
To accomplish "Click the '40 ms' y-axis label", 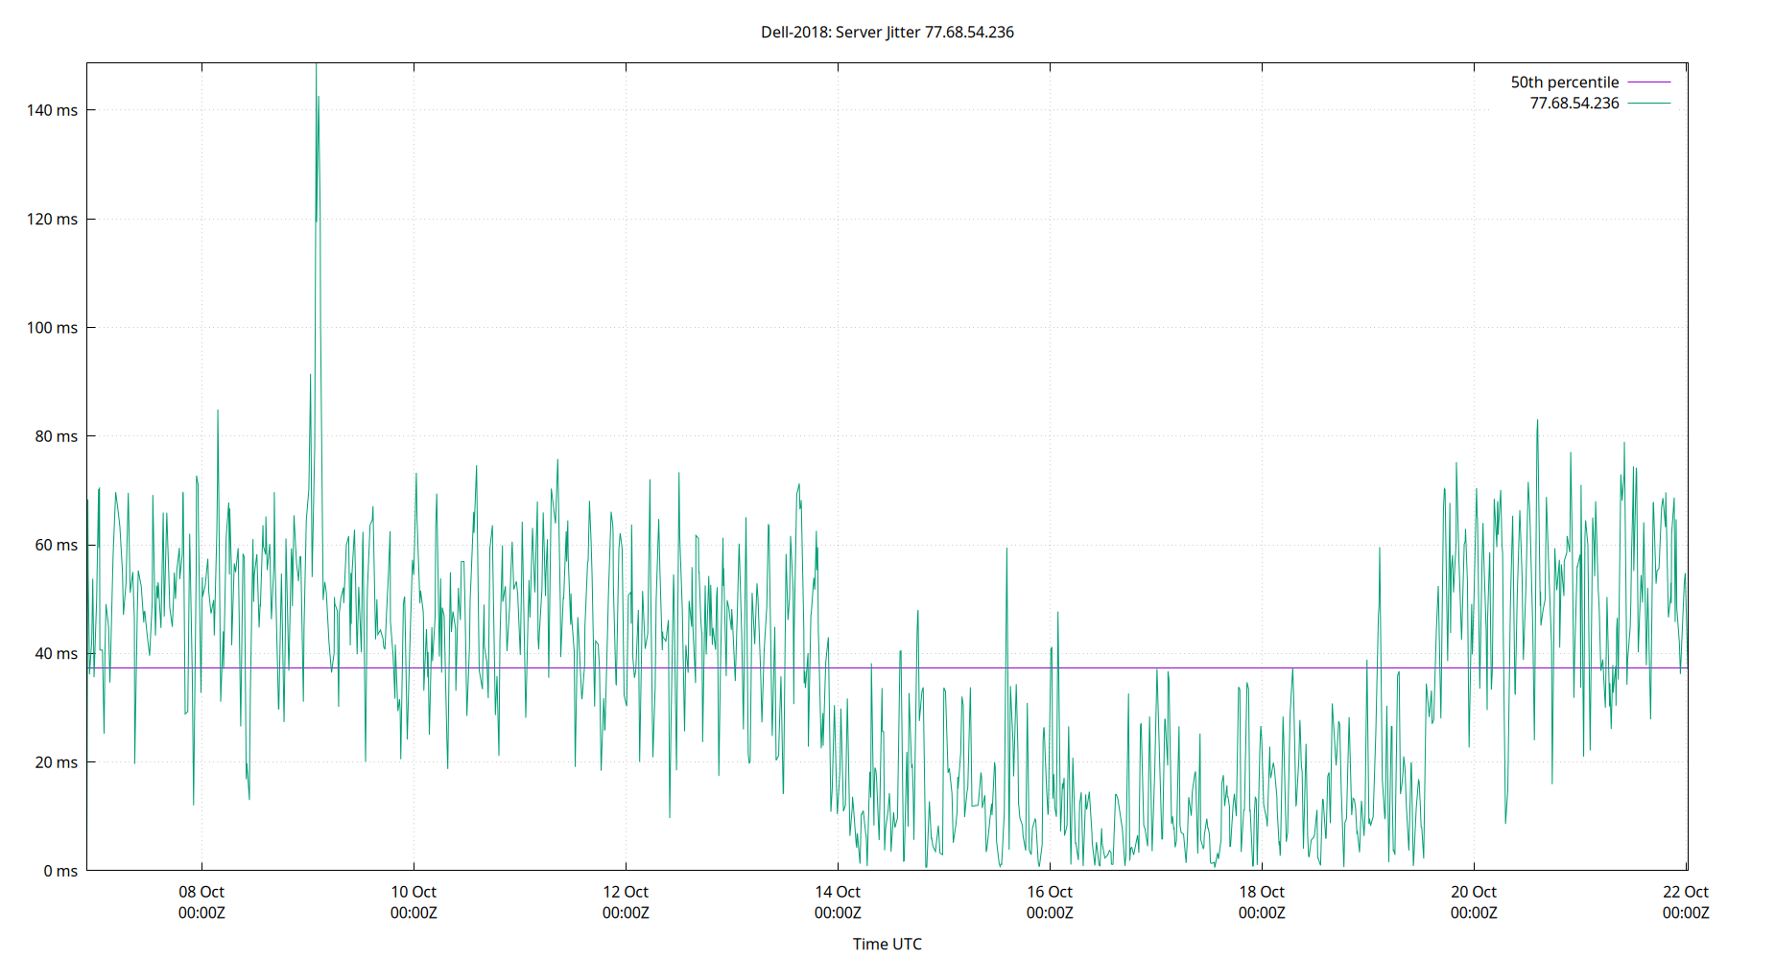I will tap(56, 654).
